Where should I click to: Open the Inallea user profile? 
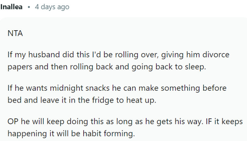click(12, 7)
